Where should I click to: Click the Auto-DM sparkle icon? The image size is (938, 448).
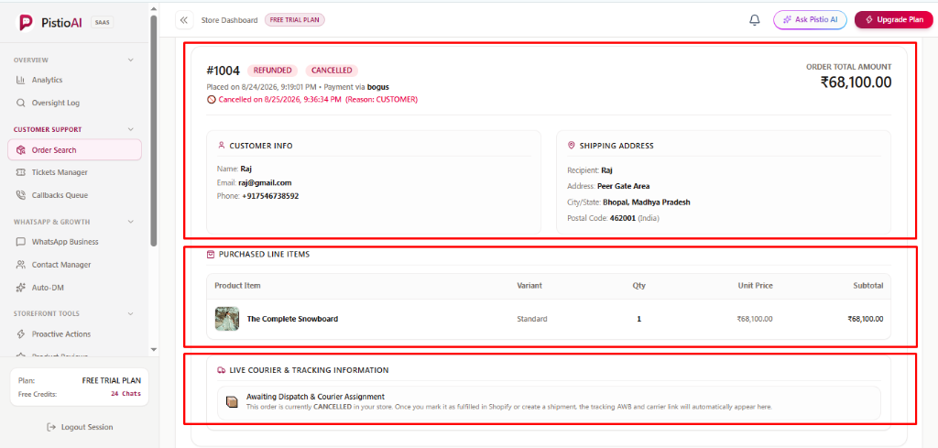click(20, 288)
